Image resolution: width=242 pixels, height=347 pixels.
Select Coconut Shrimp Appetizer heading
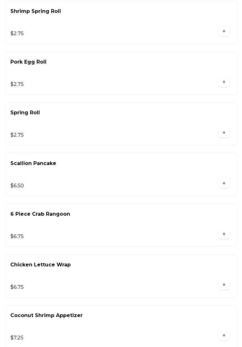point(47,316)
